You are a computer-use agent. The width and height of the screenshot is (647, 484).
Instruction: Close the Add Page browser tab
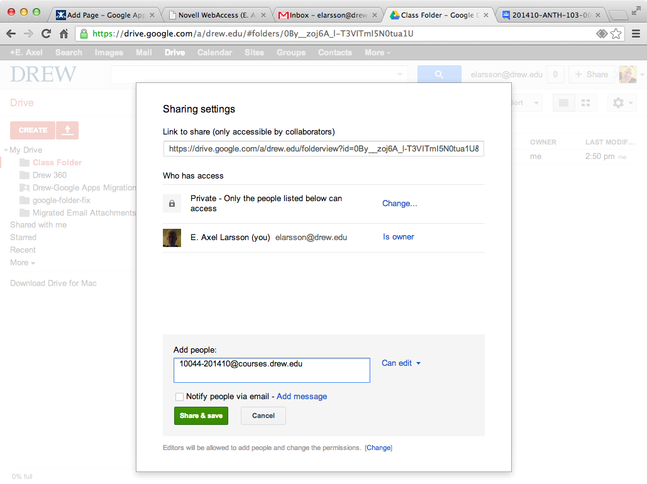tap(152, 15)
